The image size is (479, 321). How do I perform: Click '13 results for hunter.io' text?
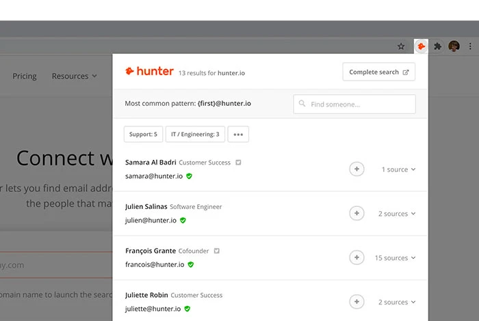(x=211, y=73)
